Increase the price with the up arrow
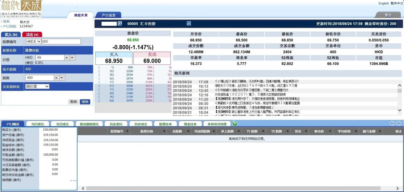Image resolution: width=404 pixels, height=192 pixels. click(x=67, y=58)
